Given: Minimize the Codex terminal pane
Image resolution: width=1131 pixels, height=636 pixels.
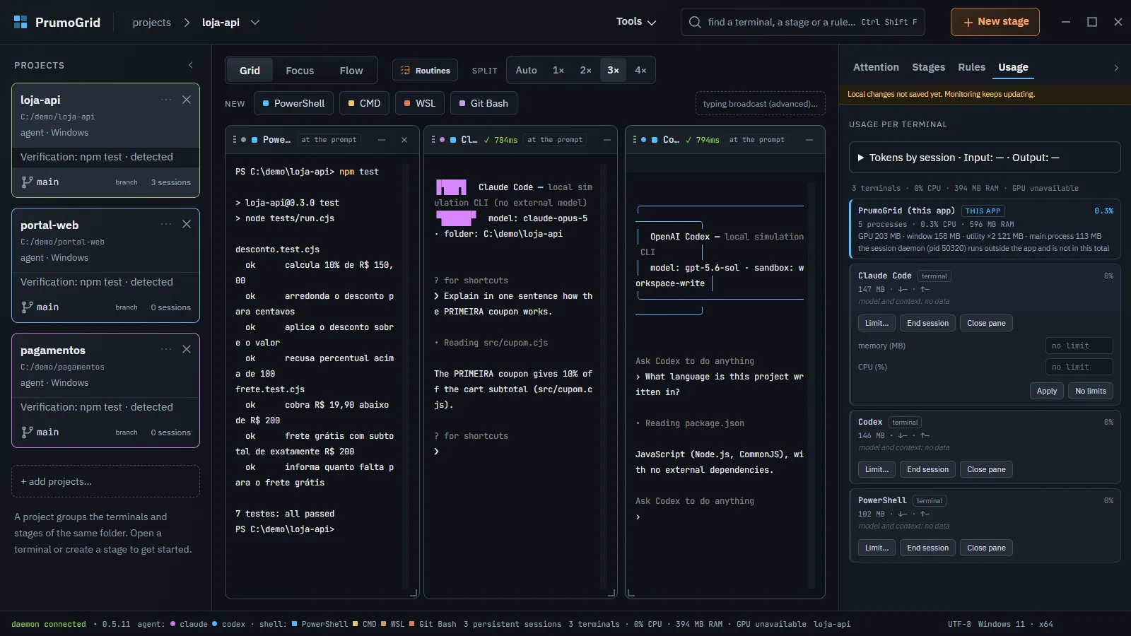Looking at the screenshot, I should click(x=809, y=140).
